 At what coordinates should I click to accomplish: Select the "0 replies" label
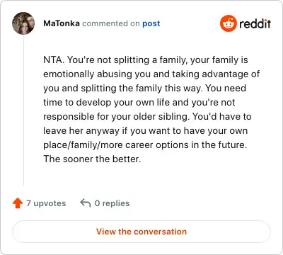[x=112, y=203]
